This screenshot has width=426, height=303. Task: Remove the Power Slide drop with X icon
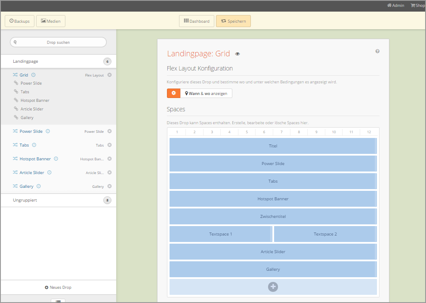tap(109, 132)
